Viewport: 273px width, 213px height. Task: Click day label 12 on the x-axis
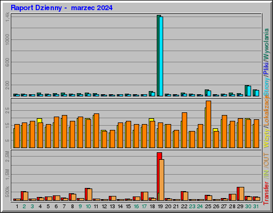pyautogui.click(x=105, y=207)
